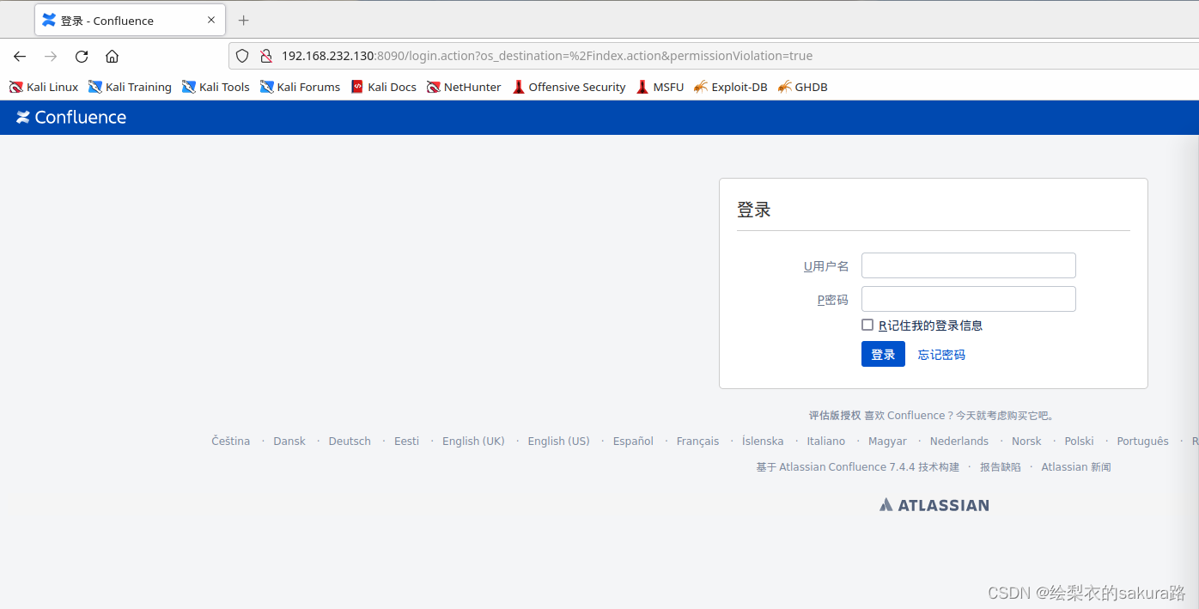Reload the page with the refresh icon
This screenshot has width=1199, height=609.
coord(82,57)
